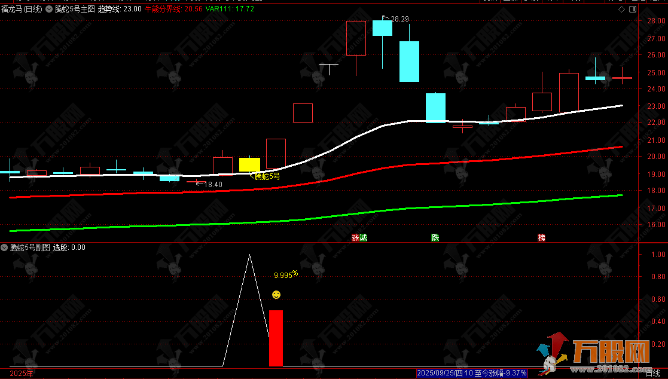
Task: Select the yellow 腾蛇5号 signal candlestick
Action: click(x=249, y=164)
